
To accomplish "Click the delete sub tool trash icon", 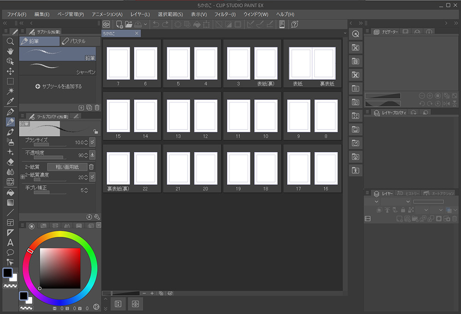I will point(97,107).
